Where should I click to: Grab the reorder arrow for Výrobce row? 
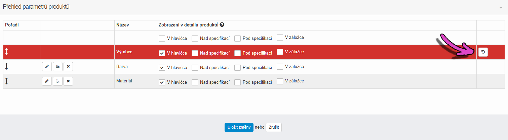6,52
